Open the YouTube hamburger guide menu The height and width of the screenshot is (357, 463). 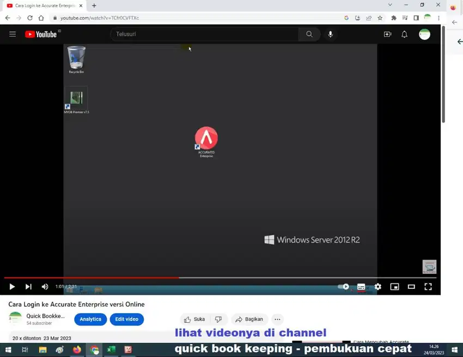13,34
